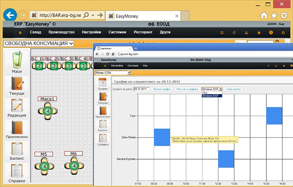Image resolution: width=293 pixels, height=187 pixels.
Task: Click search magnifier in IE address bar
Action: 86,15
